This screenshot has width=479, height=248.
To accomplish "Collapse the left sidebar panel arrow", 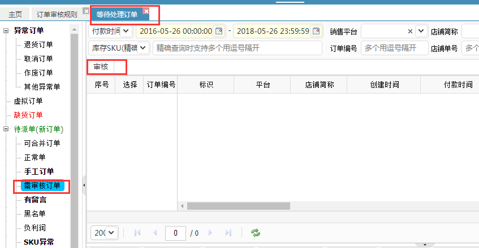I will [x=84, y=185].
